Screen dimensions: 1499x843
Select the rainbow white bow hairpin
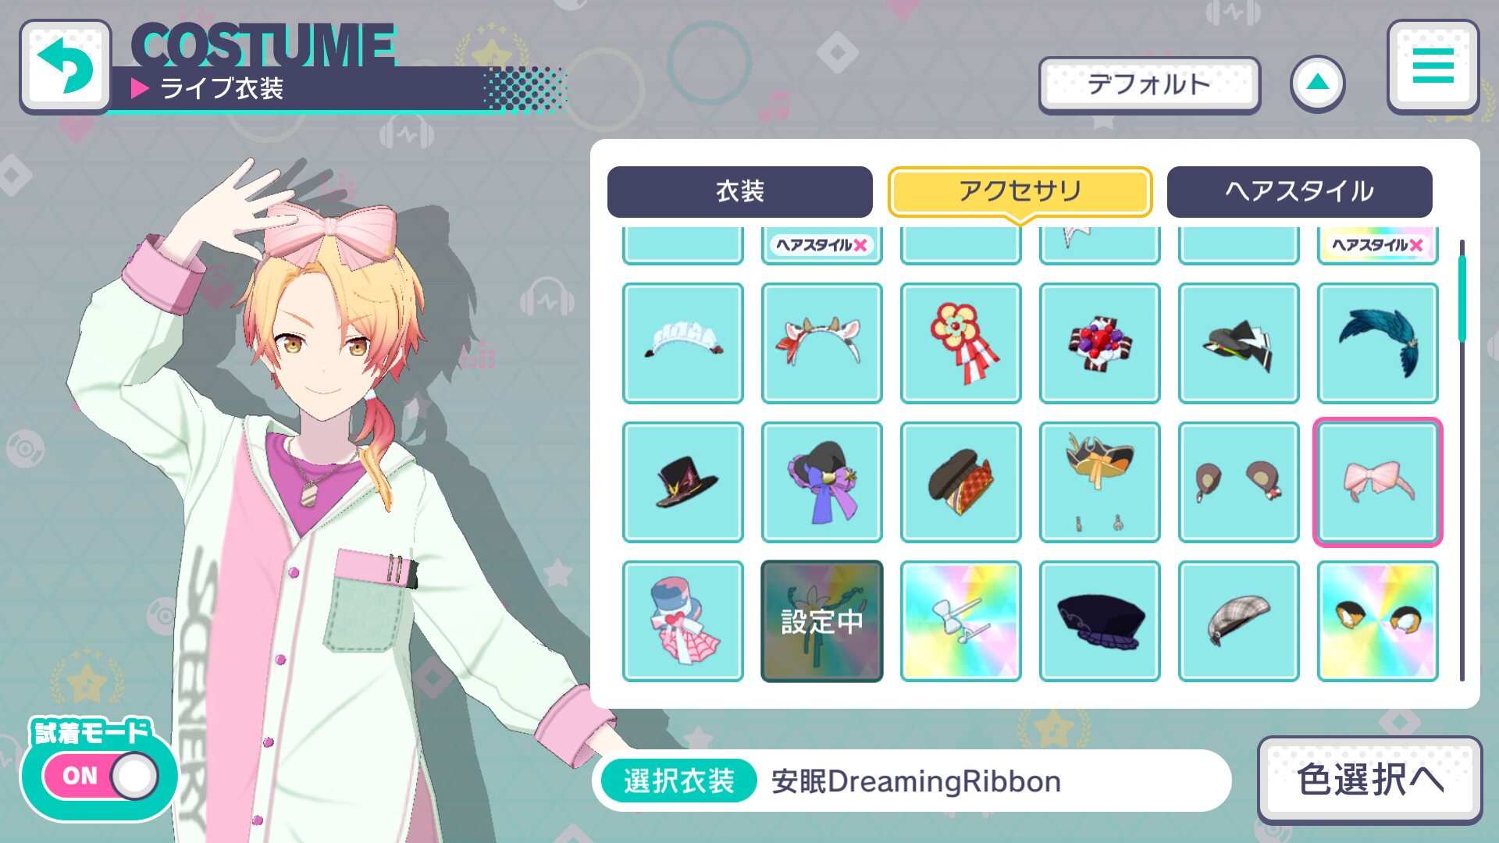[961, 621]
